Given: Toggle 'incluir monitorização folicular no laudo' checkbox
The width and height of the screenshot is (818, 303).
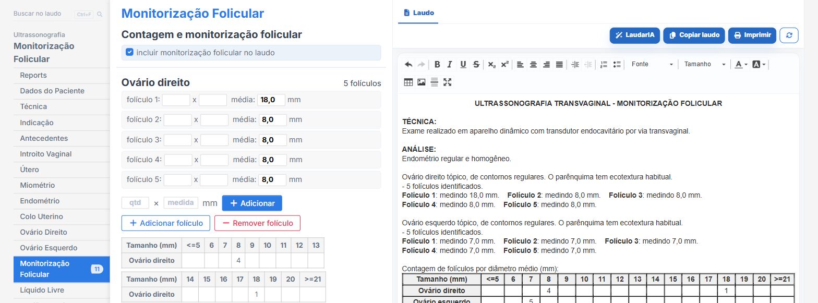Looking at the screenshot, I should [130, 52].
